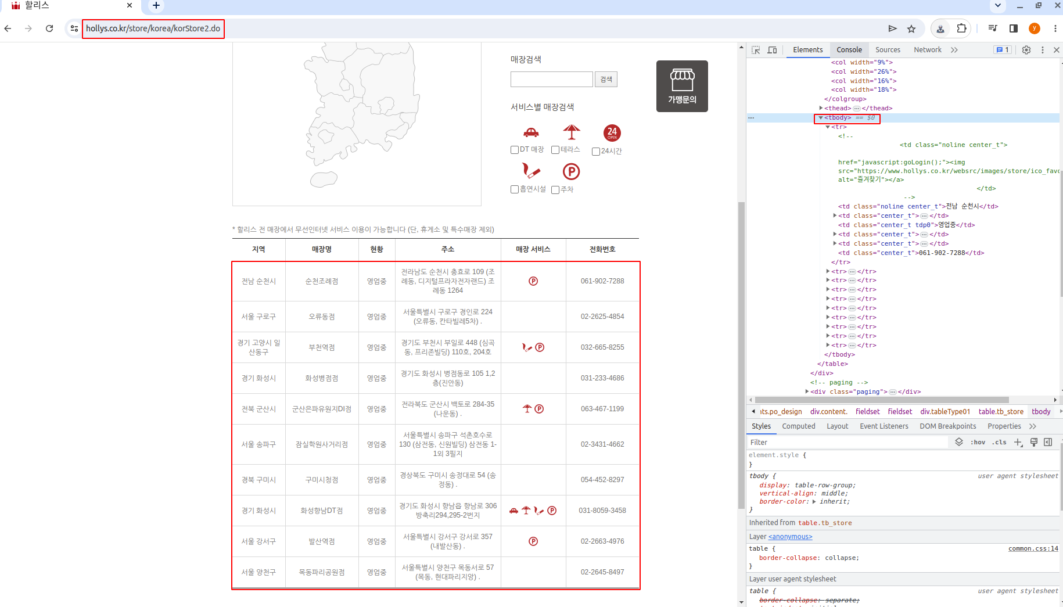Switch to the Console tab
1063x607 pixels.
pyautogui.click(x=849, y=50)
